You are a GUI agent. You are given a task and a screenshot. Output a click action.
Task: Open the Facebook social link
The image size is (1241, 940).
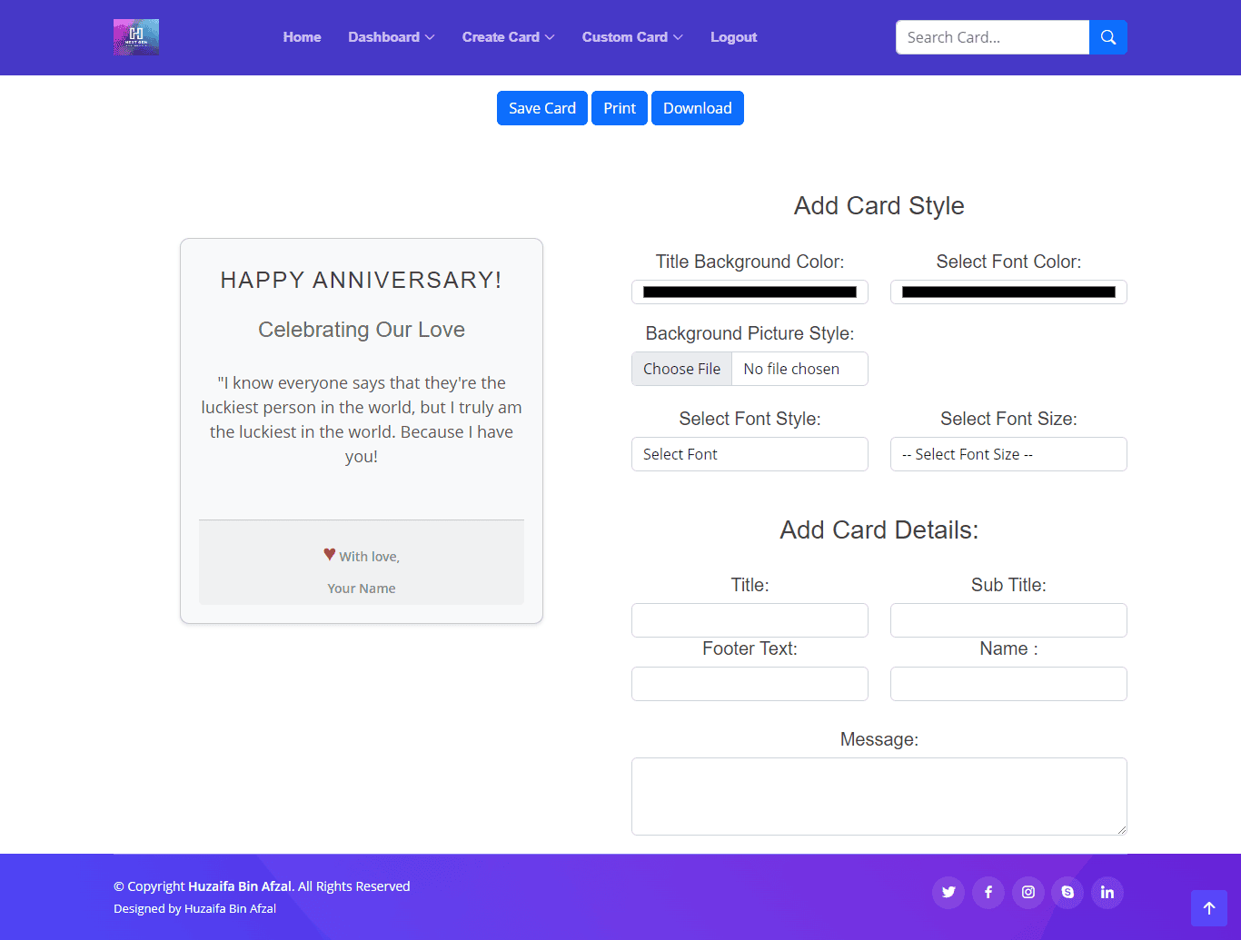(988, 892)
